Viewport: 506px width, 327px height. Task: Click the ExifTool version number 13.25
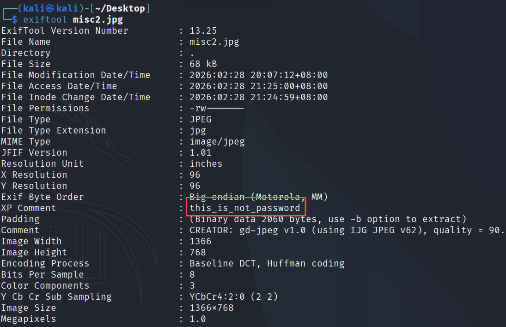203,31
